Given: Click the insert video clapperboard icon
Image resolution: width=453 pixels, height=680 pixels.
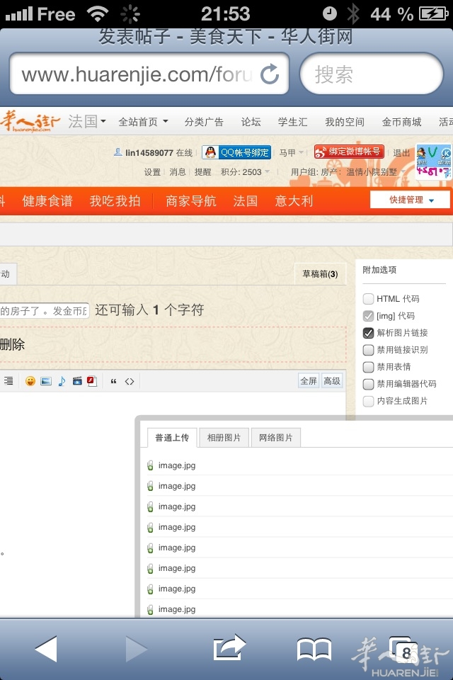Looking at the screenshot, I should point(77,381).
